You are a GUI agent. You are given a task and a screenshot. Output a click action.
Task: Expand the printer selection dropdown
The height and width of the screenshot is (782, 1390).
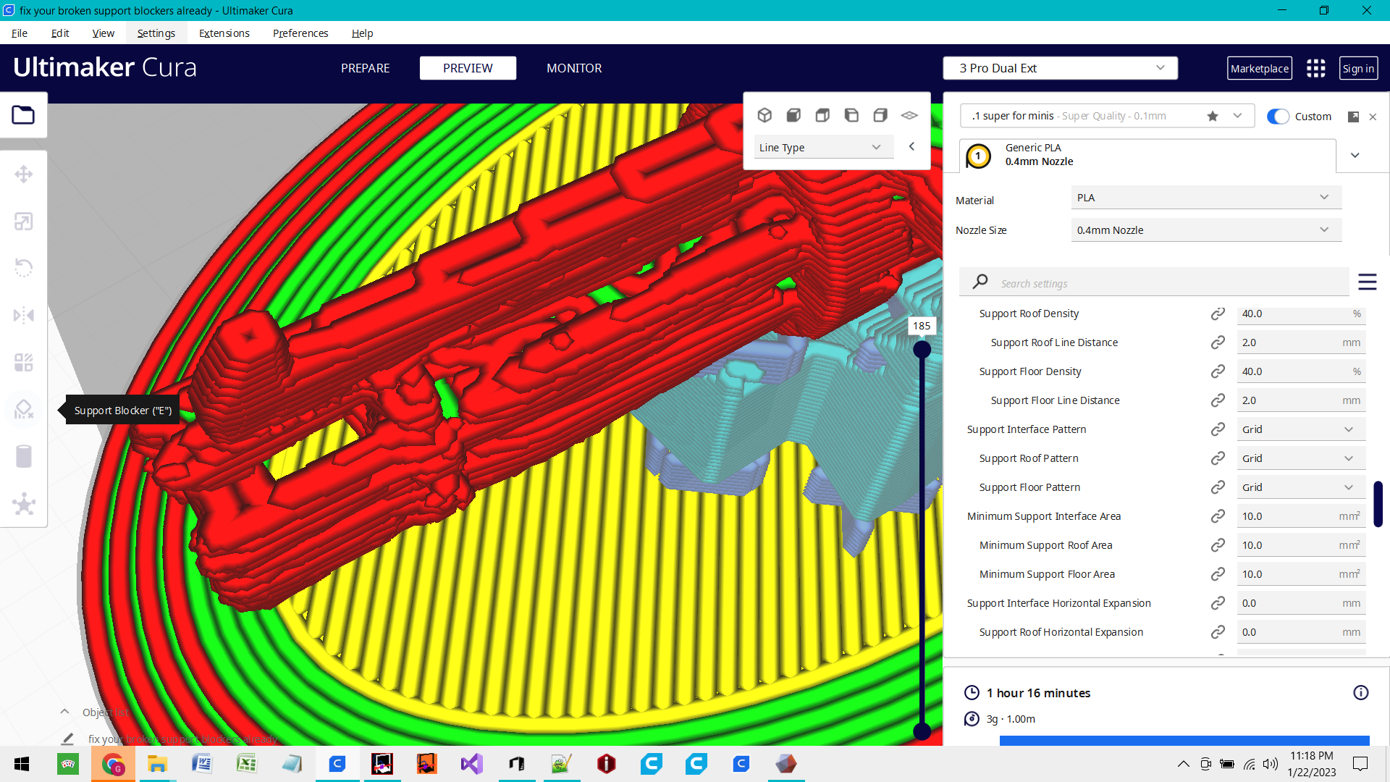(1060, 68)
